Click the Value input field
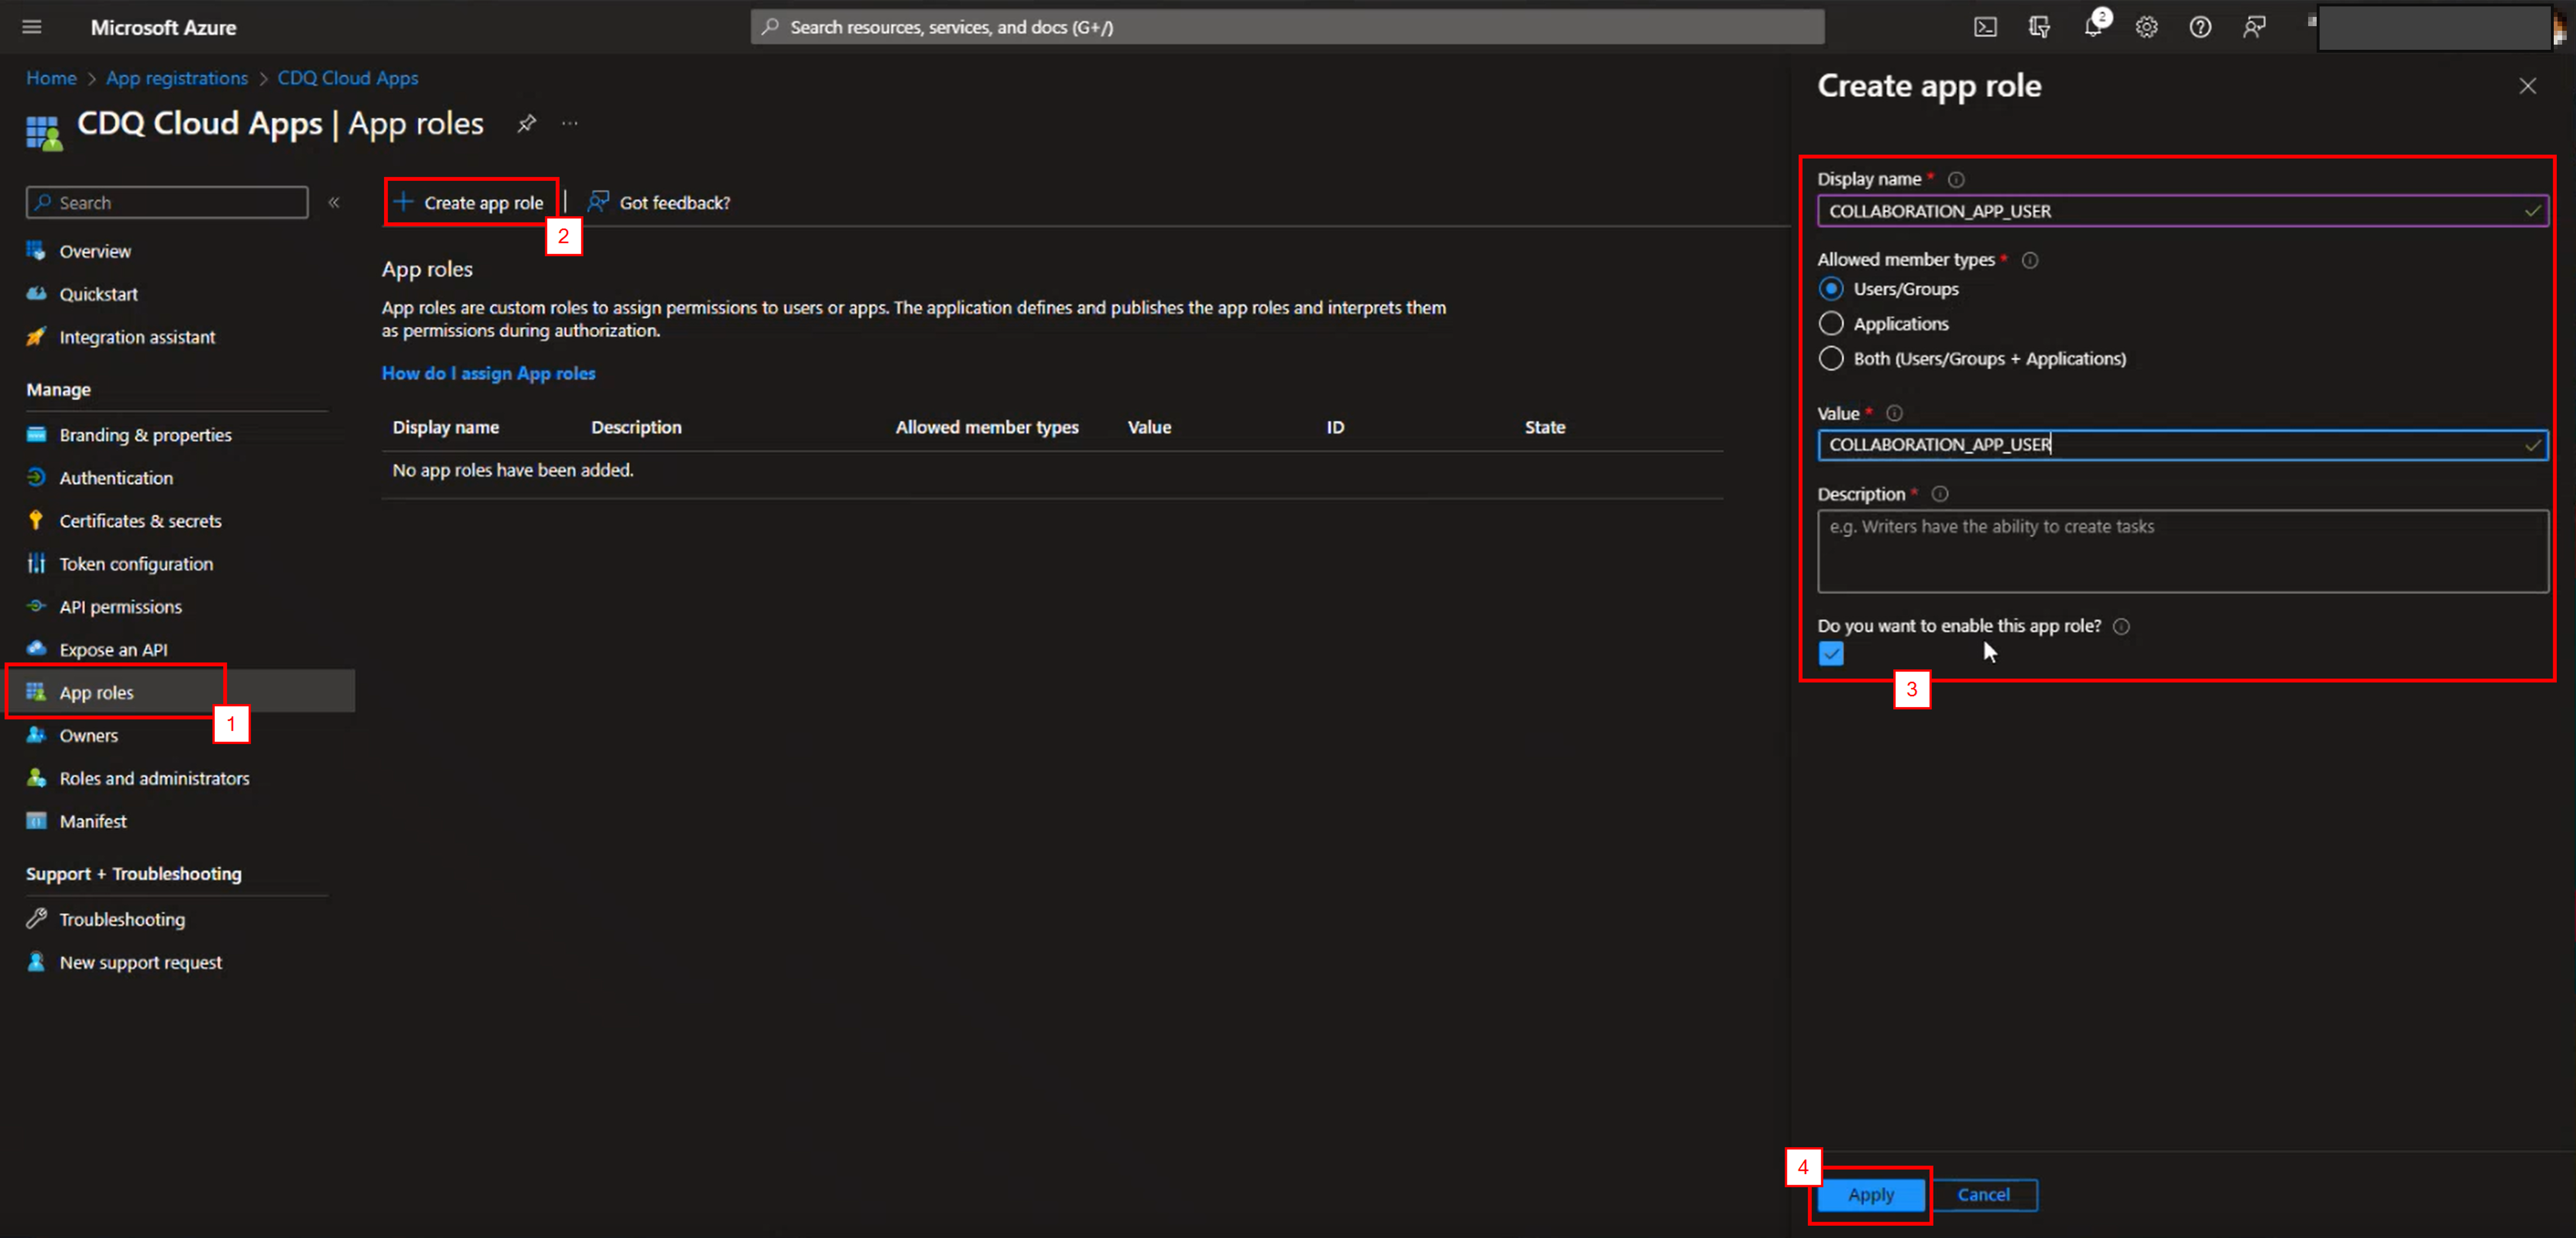This screenshot has width=2576, height=1238. coord(2182,445)
